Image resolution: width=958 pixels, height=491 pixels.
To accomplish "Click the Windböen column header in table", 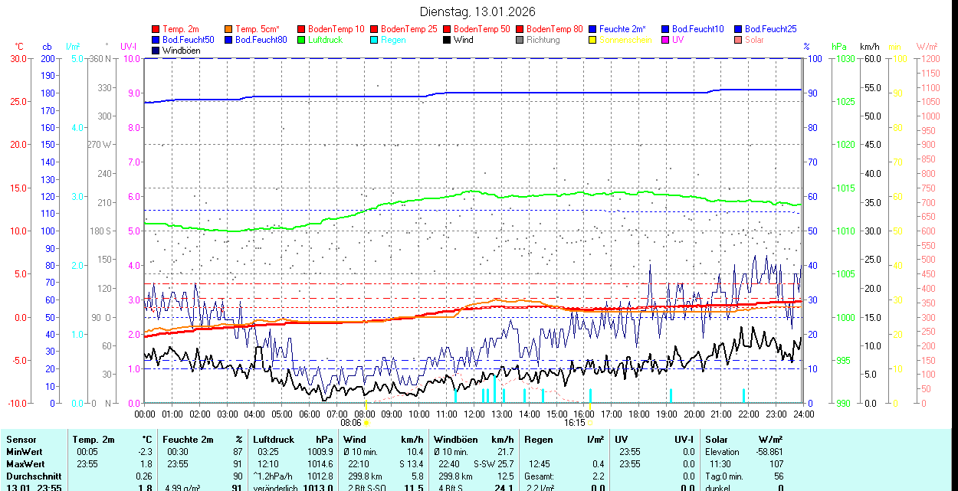I will pos(455,440).
